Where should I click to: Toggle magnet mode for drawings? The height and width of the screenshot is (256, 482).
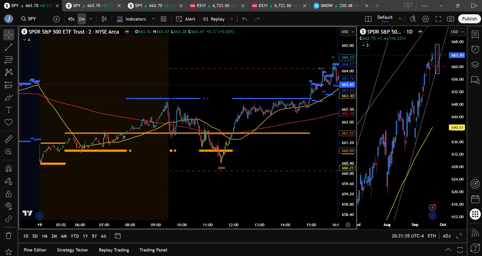[9, 169]
